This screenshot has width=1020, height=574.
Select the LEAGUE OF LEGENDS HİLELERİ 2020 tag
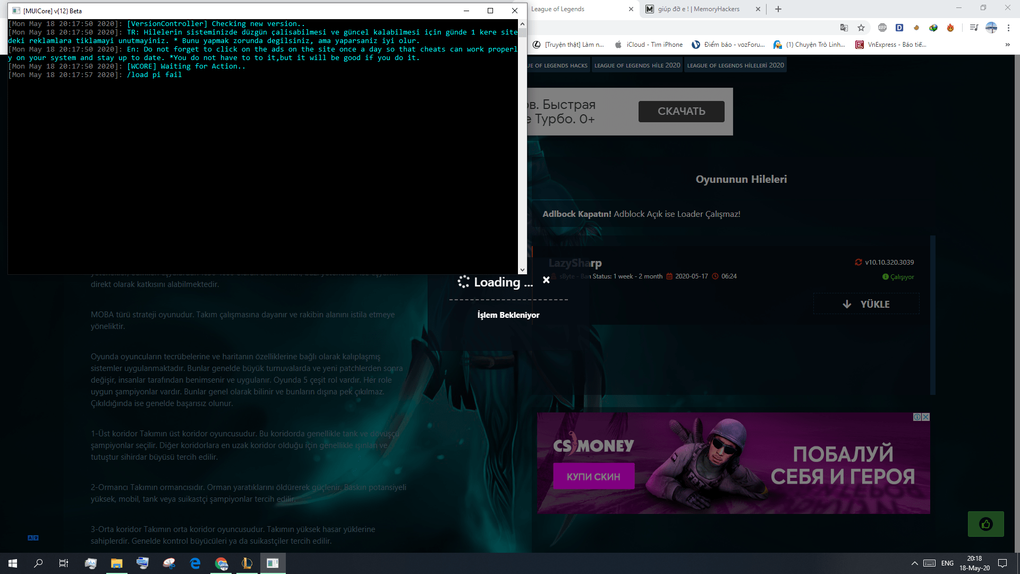(735, 65)
